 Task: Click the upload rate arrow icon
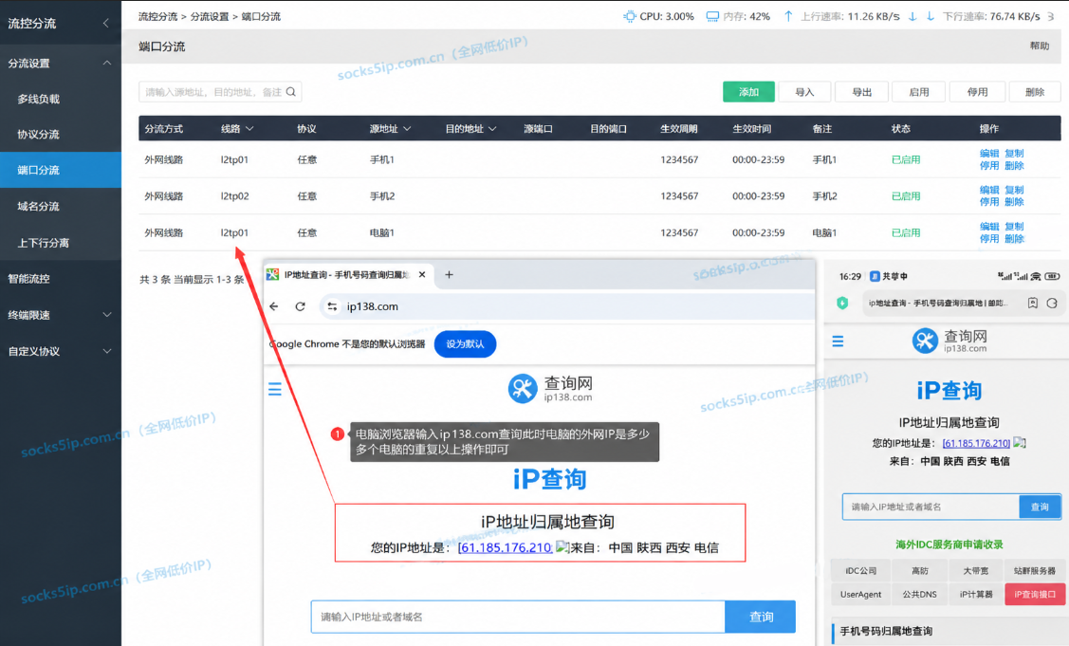(x=788, y=16)
